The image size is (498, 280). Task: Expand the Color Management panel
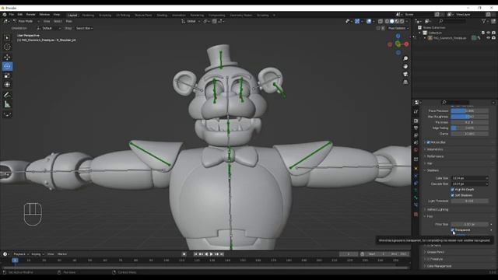pos(439,266)
